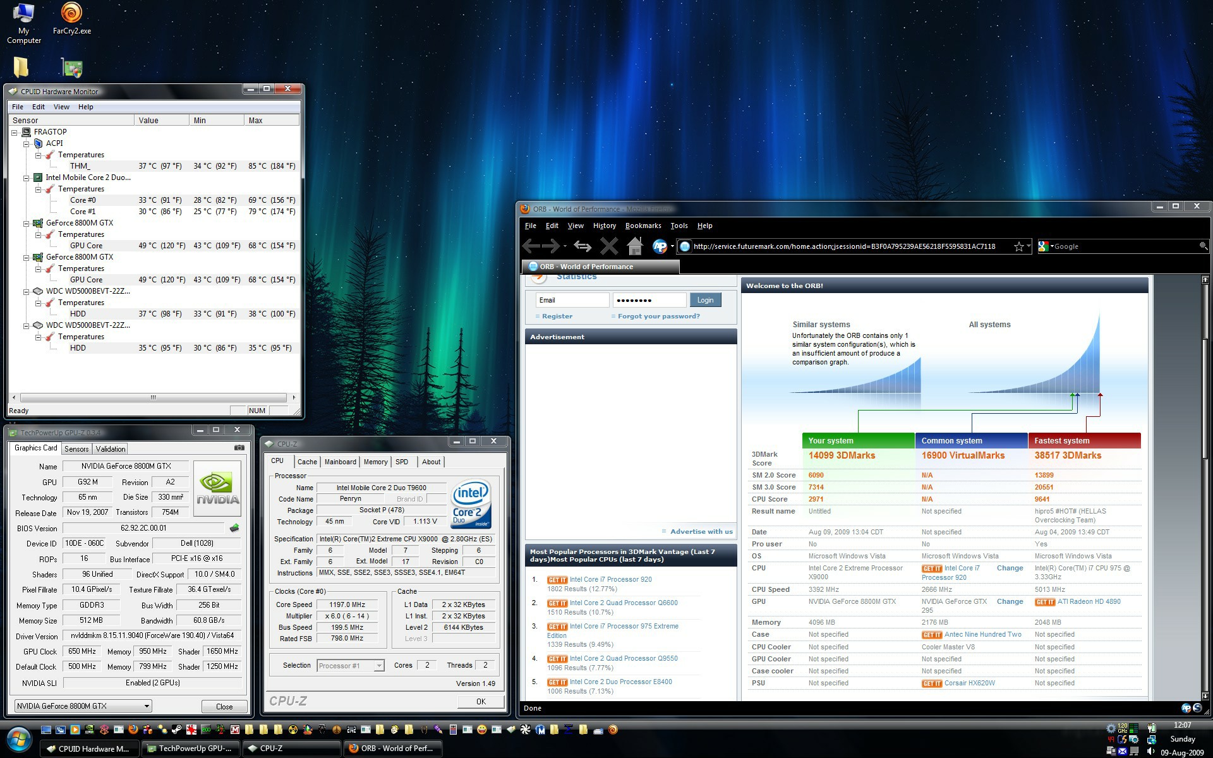Open My Computer desktop icon
This screenshot has height=758, width=1213.
click(x=23, y=23)
